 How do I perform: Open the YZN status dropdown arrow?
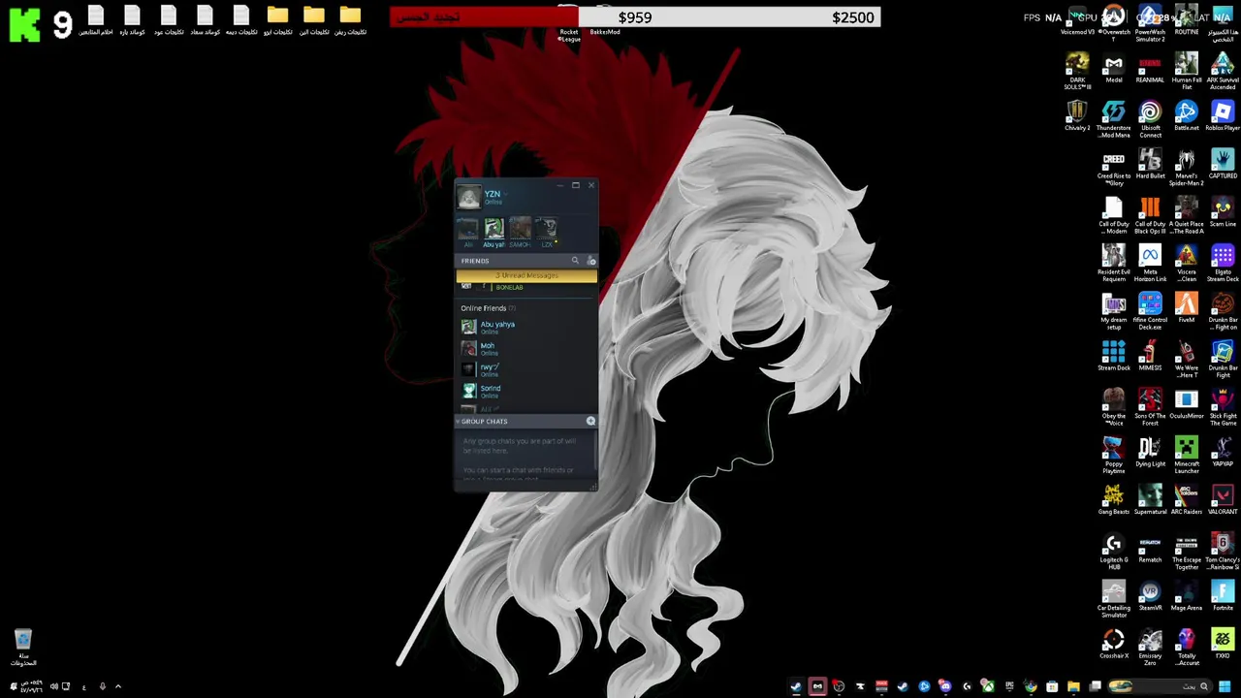(505, 194)
